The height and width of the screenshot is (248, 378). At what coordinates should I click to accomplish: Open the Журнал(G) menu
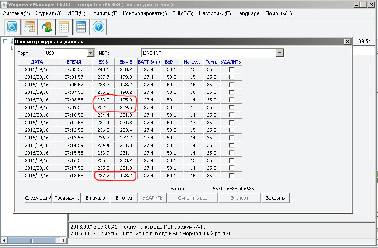[x=48, y=13]
